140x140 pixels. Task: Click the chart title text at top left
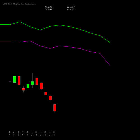coord(20,4)
